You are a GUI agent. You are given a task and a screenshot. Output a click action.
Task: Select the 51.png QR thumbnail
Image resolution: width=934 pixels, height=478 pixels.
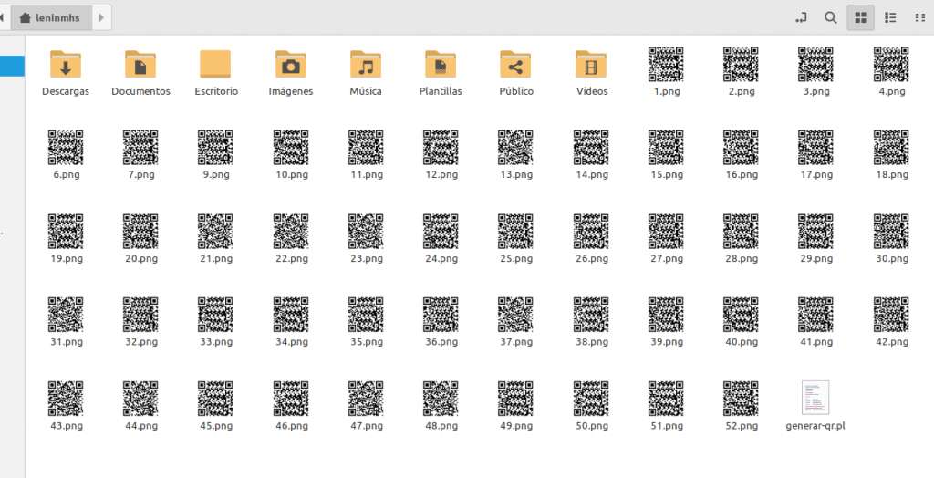(666, 399)
